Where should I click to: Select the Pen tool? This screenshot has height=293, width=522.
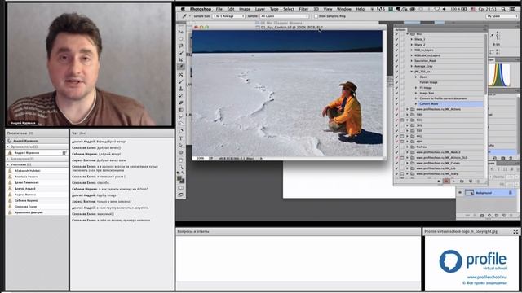(181, 131)
